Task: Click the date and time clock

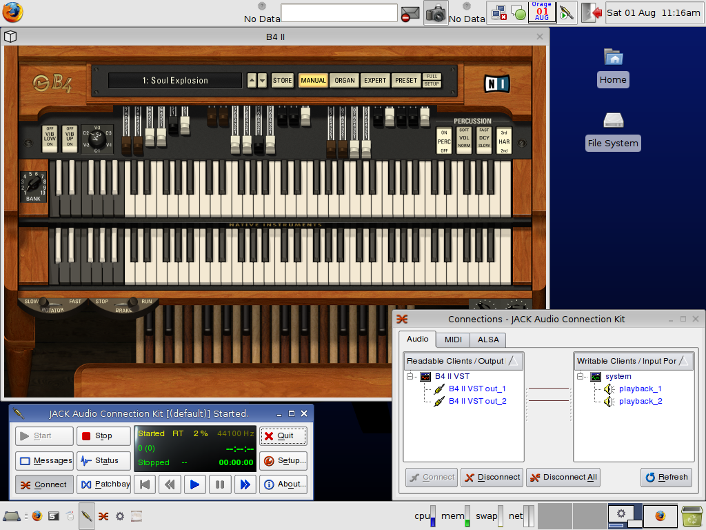Action: (x=654, y=12)
